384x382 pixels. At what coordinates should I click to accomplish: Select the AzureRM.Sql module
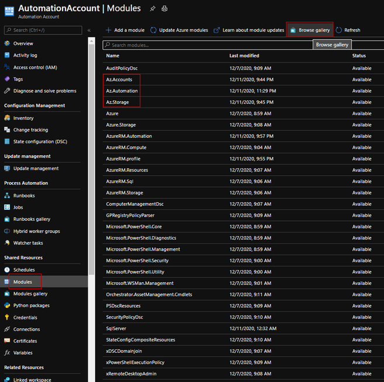click(x=119, y=181)
